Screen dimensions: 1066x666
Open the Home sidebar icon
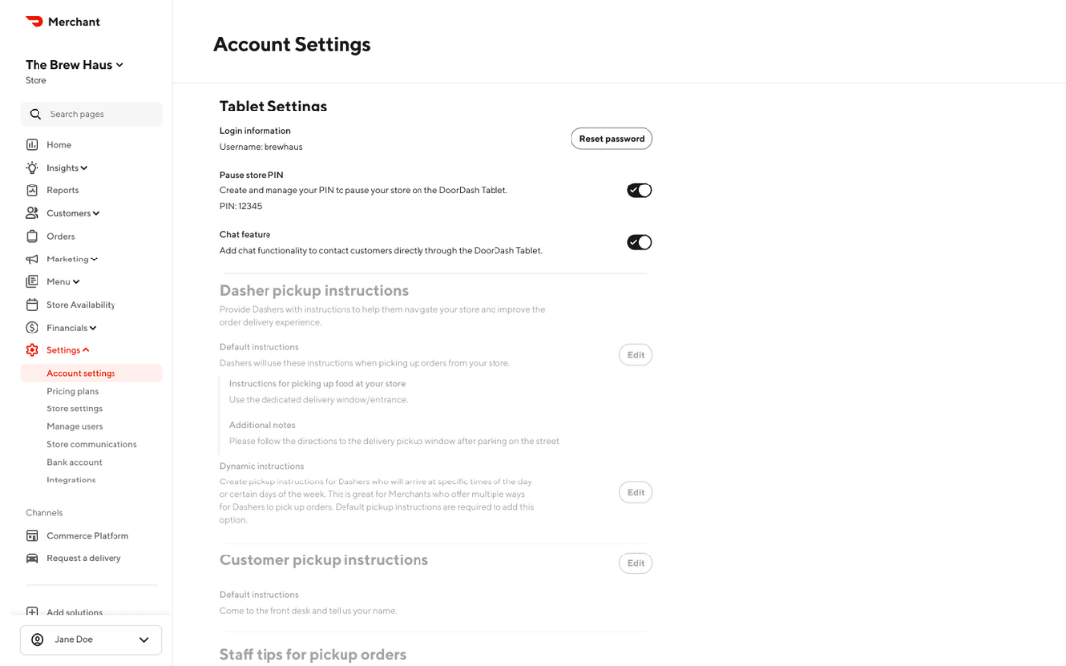tap(34, 144)
